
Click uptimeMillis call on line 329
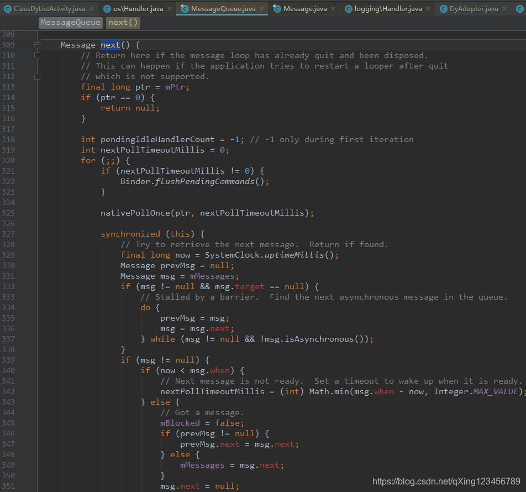coord(294,255)
